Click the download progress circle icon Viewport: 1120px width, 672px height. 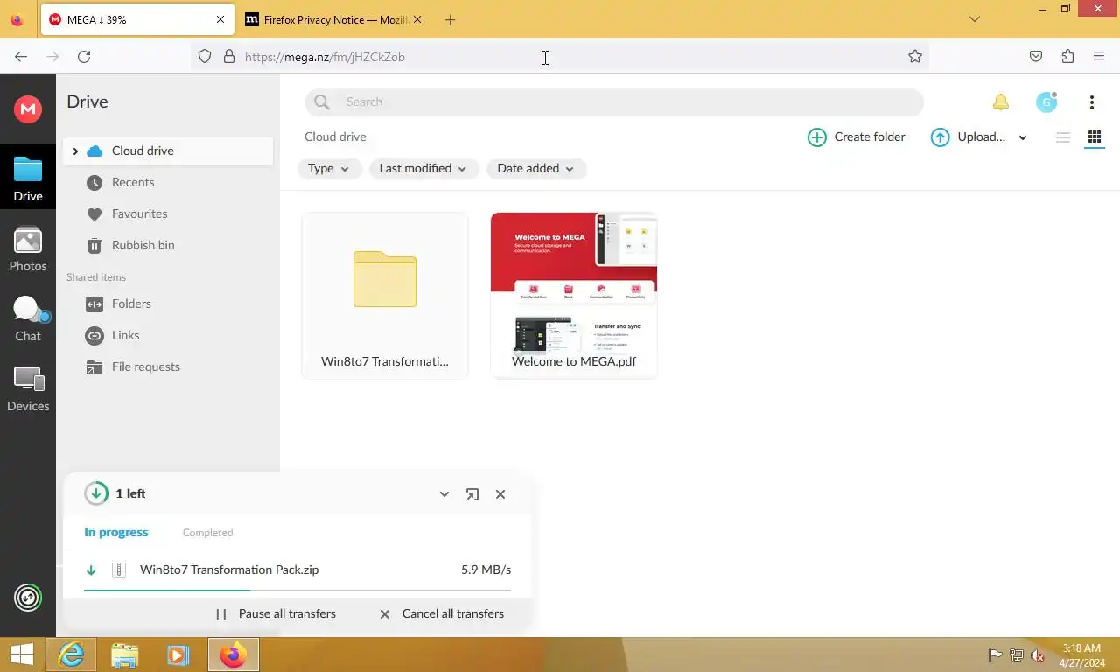pyautogui.click(x=96, y=493)
